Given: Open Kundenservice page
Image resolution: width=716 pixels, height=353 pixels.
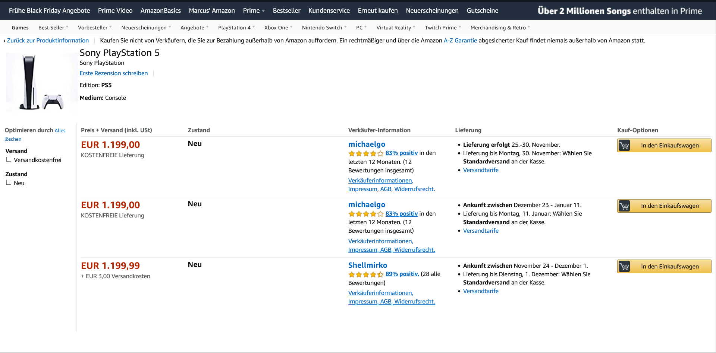Looking at the screenshot, I should point(329,10).
